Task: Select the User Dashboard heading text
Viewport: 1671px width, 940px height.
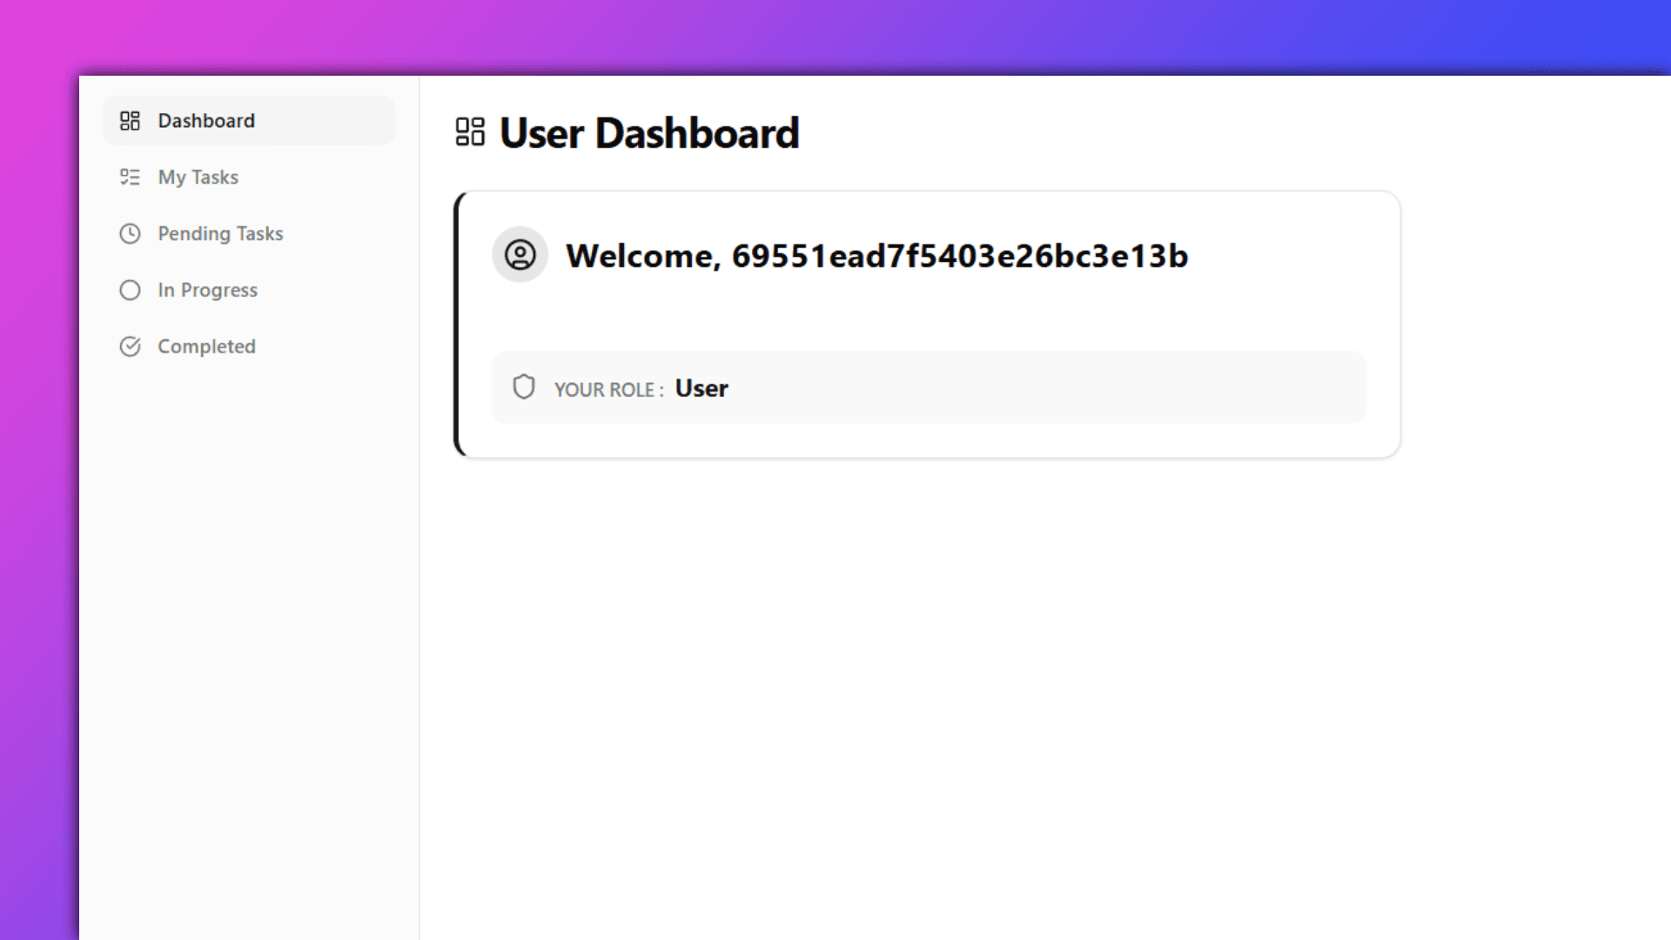Action: (x=648, y=132)
